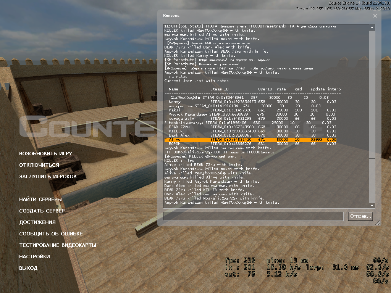Click ВОЗОБНОВИТЬ ИГРУ to resume the game

[x=45, y=153]
